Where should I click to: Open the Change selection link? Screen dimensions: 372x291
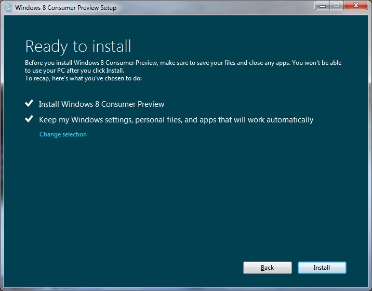63,134
